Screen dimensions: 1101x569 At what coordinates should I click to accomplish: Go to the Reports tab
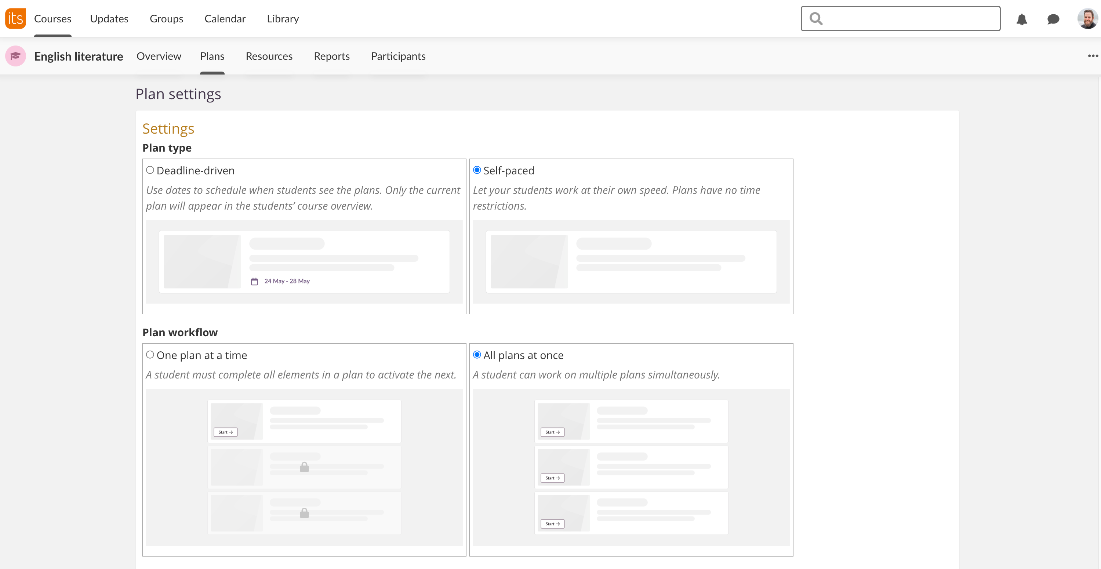(331, 56)
